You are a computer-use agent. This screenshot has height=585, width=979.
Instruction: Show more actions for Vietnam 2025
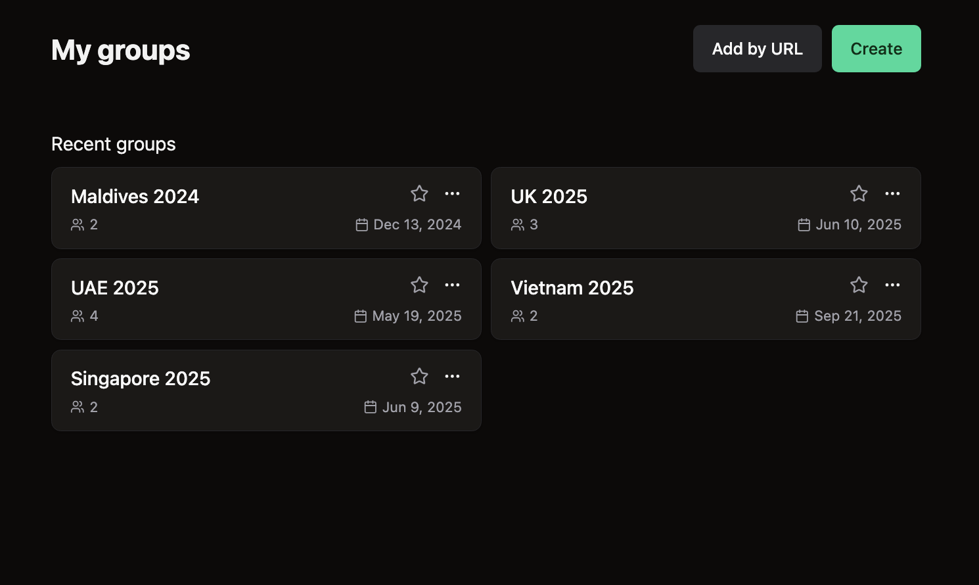[892, 285]
